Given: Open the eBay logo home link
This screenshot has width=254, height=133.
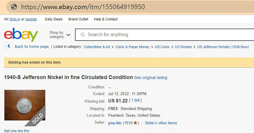Looking at the screenshot, I should pyautogui.click(x=21, y=35).
